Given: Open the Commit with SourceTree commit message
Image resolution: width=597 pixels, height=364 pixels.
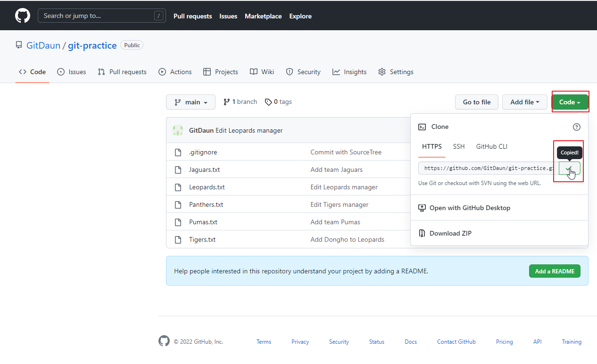Looking at the screenshot, I should tap(346, 152).
